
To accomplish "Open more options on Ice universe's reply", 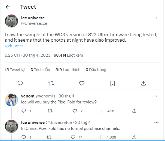I will pos(156,122).
